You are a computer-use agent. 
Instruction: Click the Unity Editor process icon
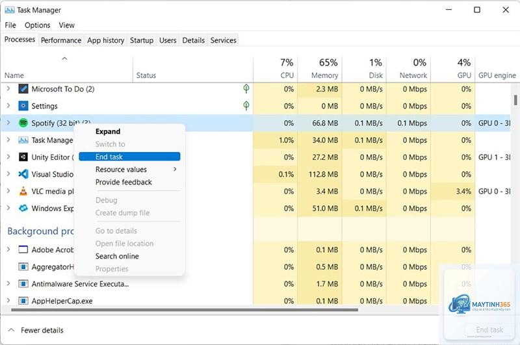(23, 157)
